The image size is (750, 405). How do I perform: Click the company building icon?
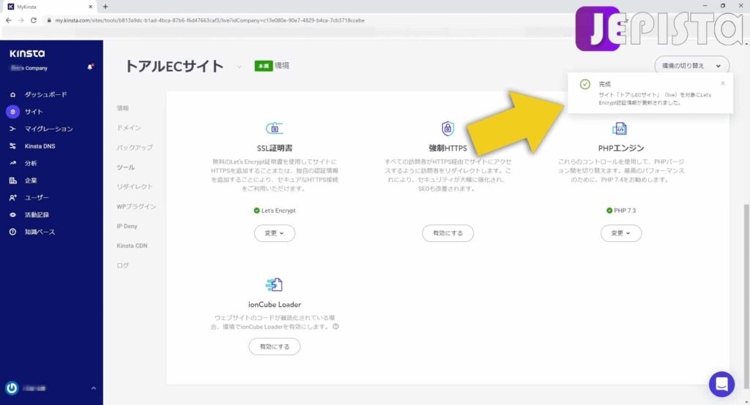point(13,181)
